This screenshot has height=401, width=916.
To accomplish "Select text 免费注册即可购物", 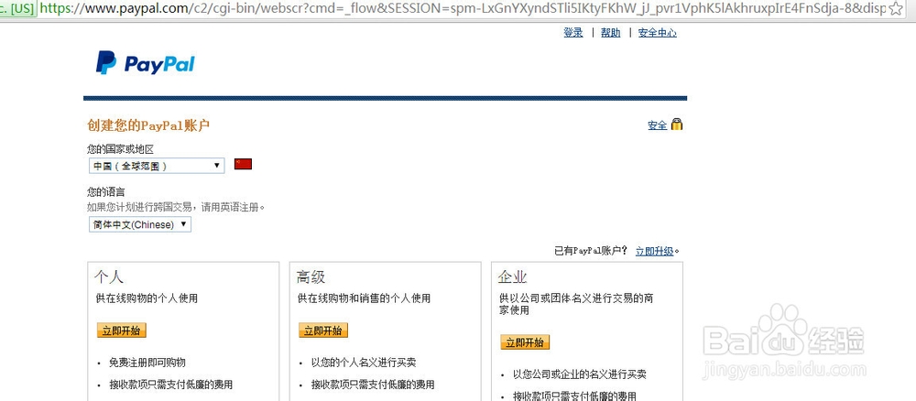I will [x=147, y=363].
